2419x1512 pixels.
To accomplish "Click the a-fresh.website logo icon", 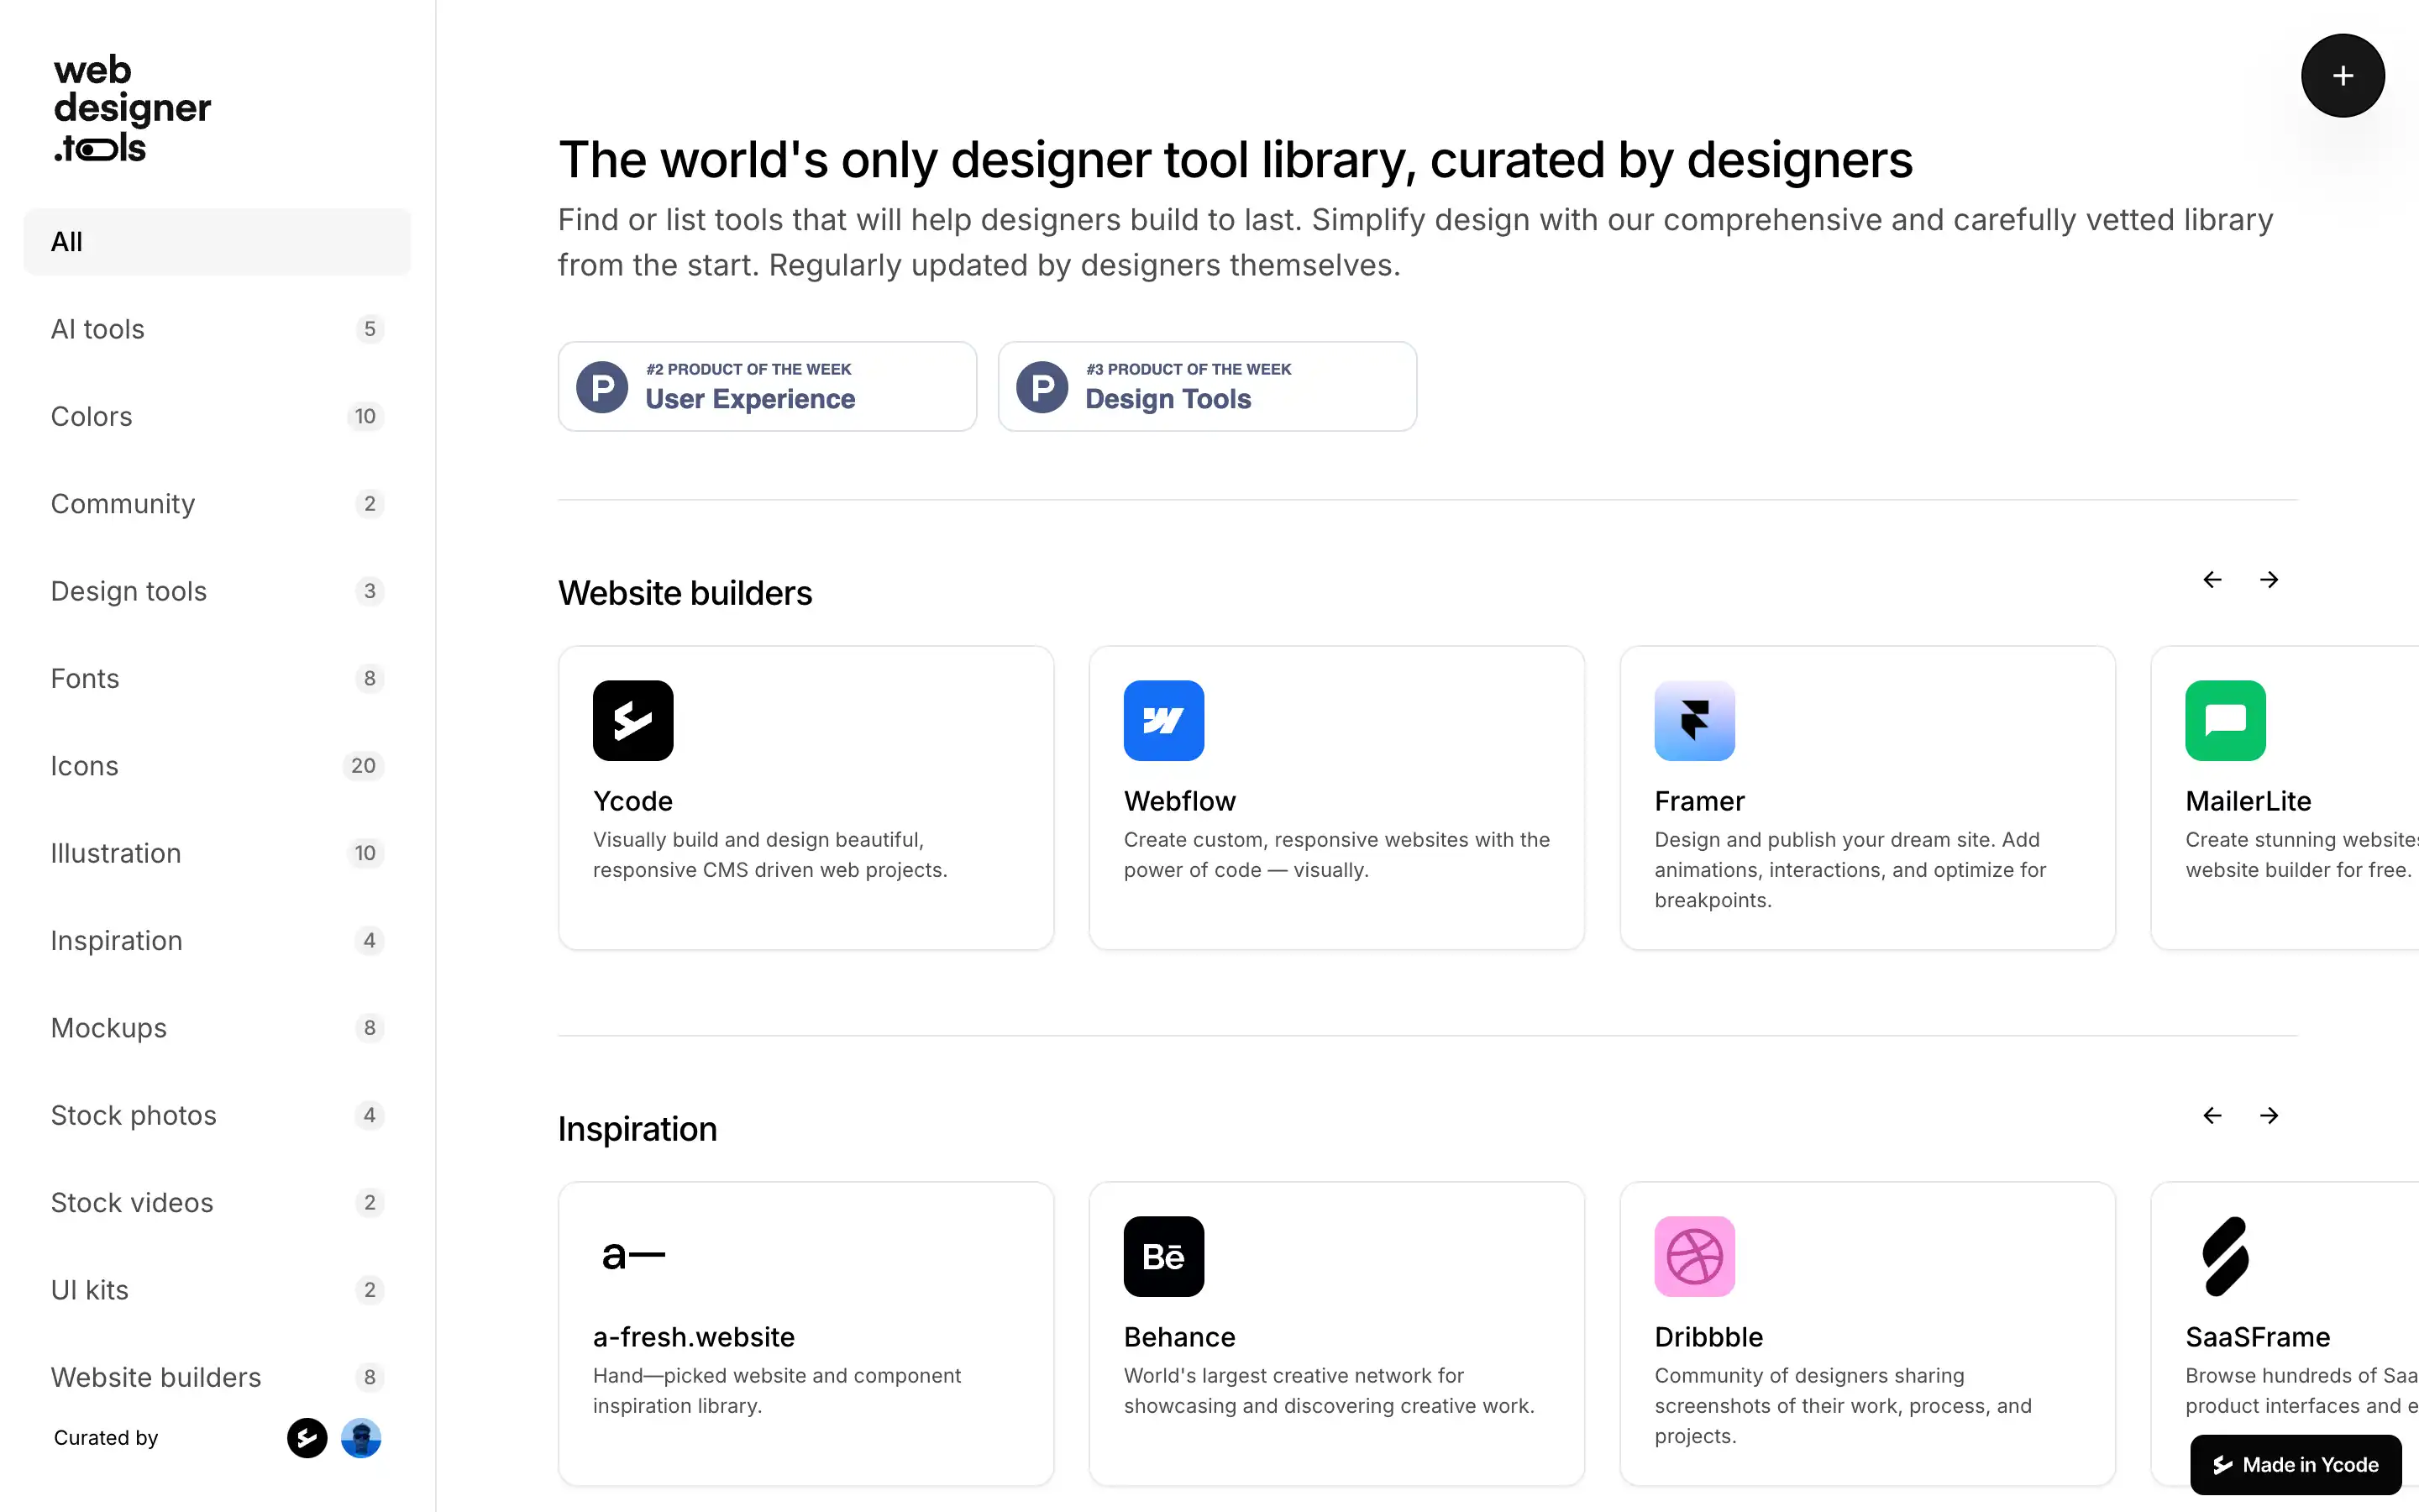I will click(x=632, y=1256).
